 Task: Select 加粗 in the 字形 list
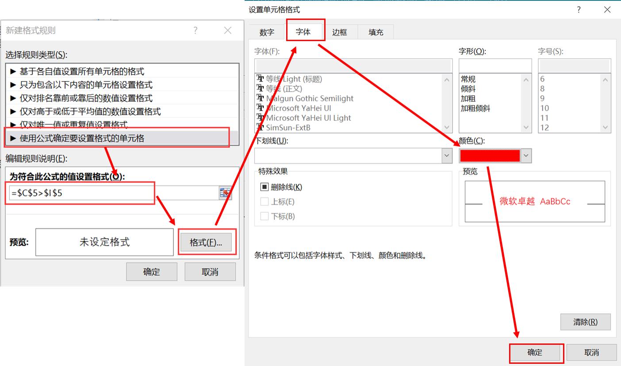click(x=468, y=98)
